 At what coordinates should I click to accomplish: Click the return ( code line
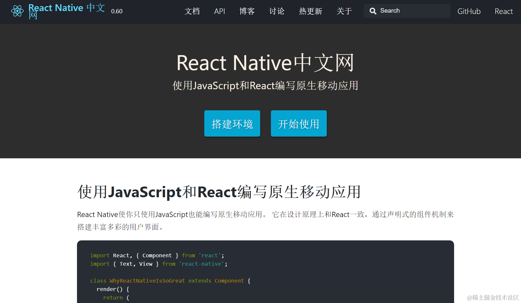click(x=116, y=298)
